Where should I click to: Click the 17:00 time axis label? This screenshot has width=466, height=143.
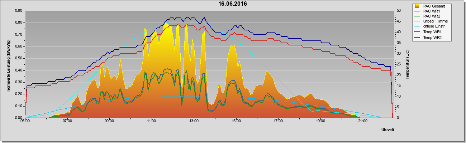coord(278,121)
